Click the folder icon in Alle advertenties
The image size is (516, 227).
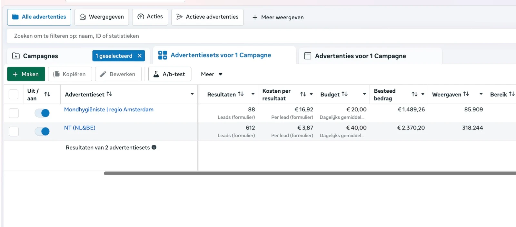click(x=15, y=17)
